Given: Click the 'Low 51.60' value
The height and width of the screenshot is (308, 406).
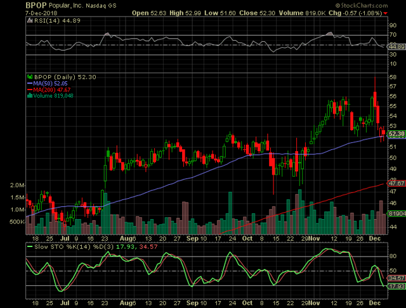Looking at the screenshot, I should click(x=220, y=13).
